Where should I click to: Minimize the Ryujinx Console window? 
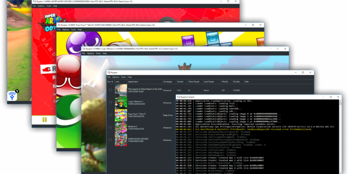coord(323,97)
